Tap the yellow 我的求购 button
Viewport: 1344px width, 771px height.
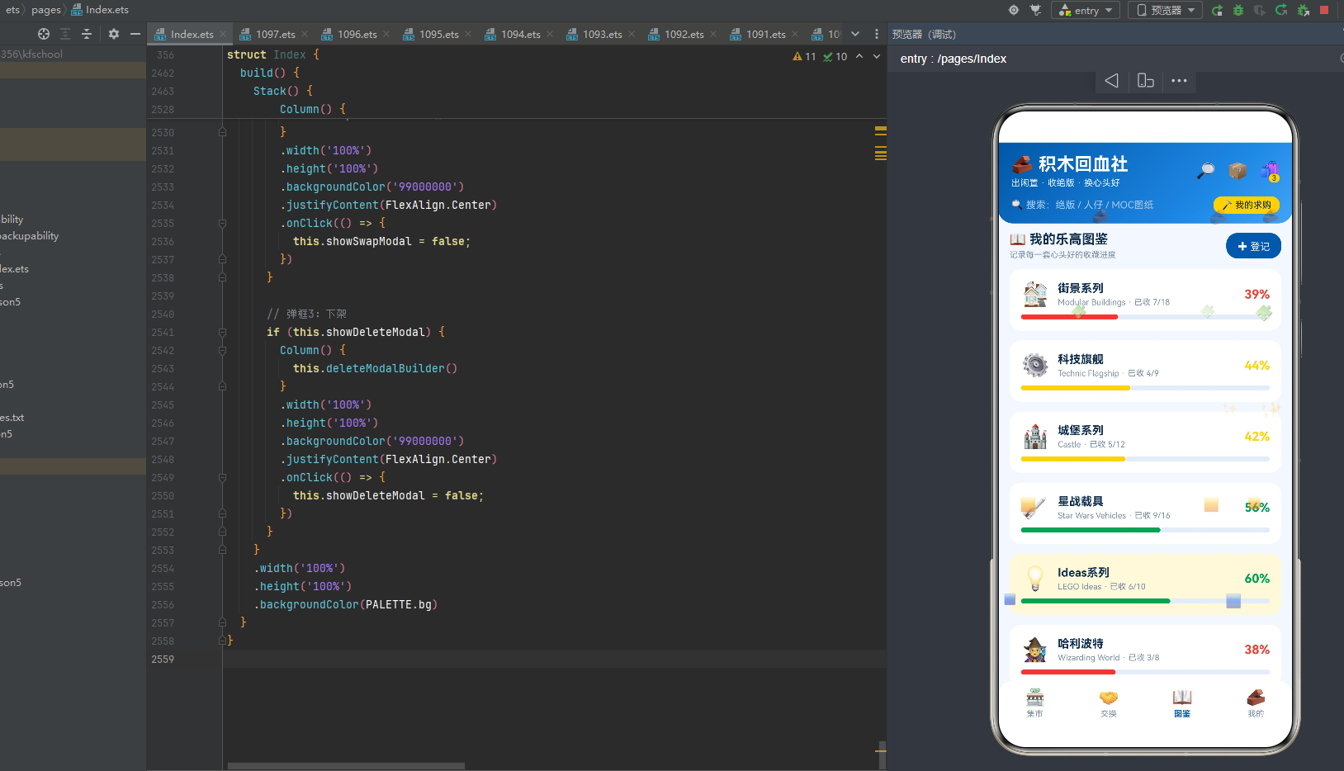(1247, 205)
